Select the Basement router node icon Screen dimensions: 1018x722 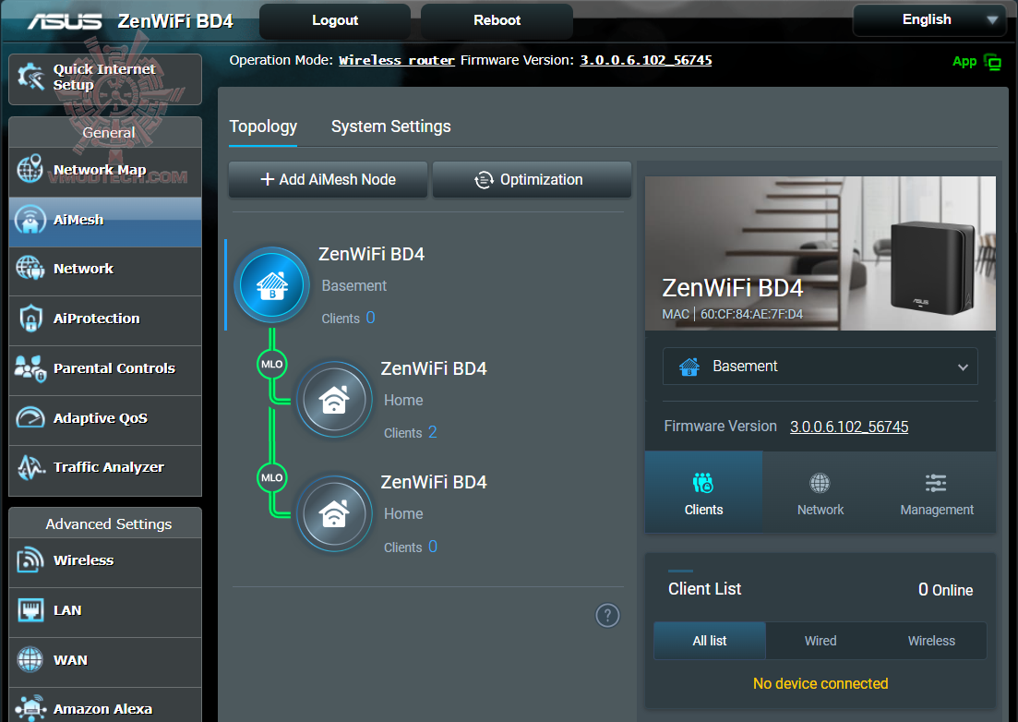tap(272, 285)
